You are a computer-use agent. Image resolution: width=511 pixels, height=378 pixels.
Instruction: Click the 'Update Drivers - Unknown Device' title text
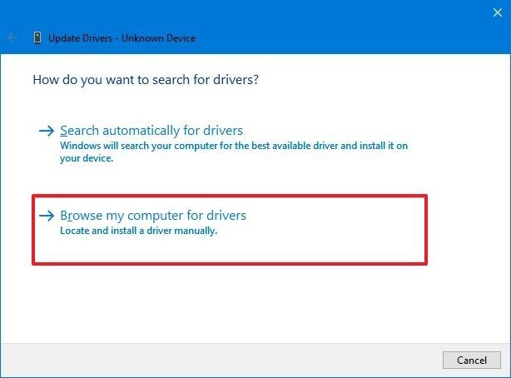point(122,38)
